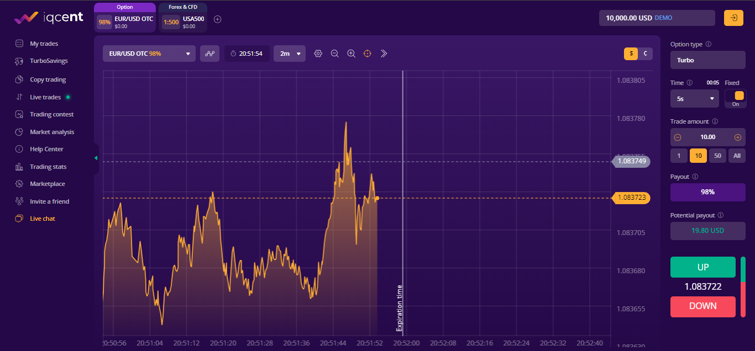
Task: Open Invite a friend
Action: coord(50,201)
